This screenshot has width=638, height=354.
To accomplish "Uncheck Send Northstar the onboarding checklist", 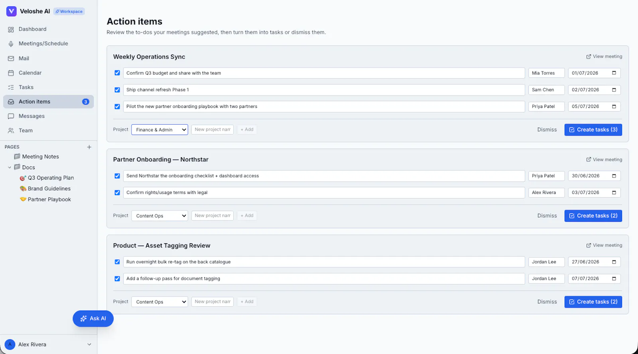I will click(117, 176).
